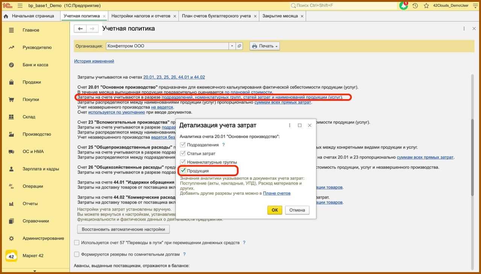Click the по плановой стоимости link
Viewport: 481px width, 274px height.
(x=248, y=92)
